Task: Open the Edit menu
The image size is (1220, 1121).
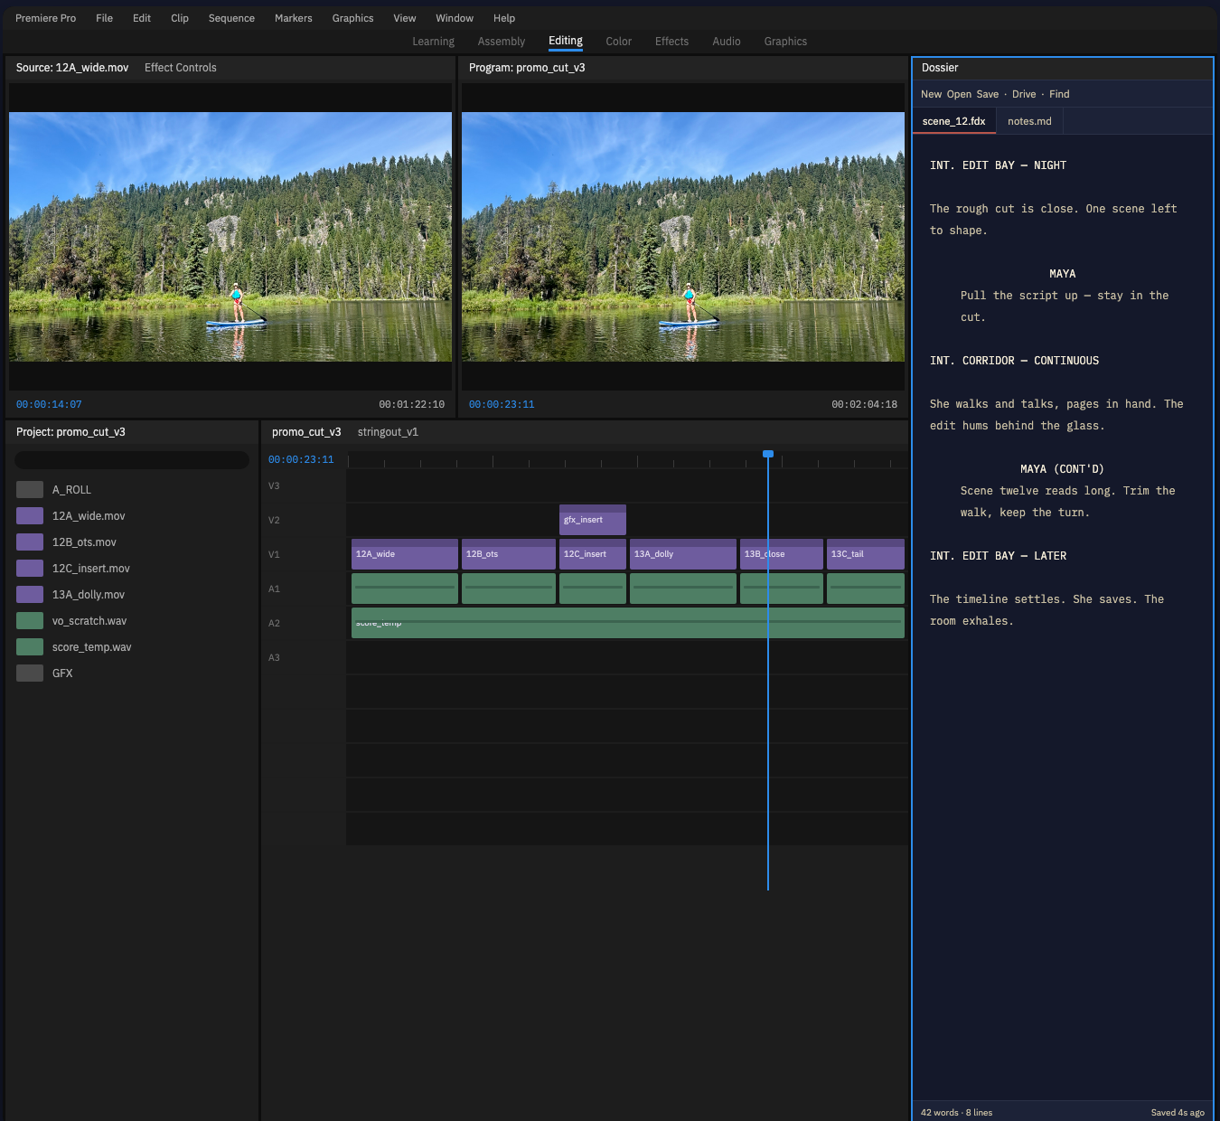Action: point(142,18)
